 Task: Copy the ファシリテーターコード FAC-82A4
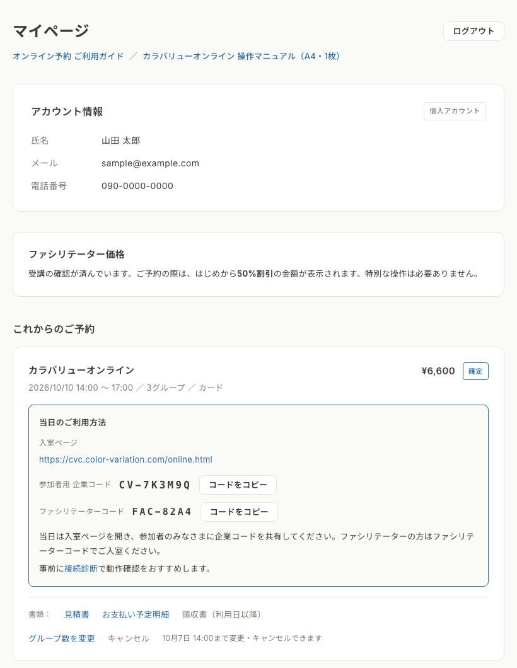click(x=239, y=512)
